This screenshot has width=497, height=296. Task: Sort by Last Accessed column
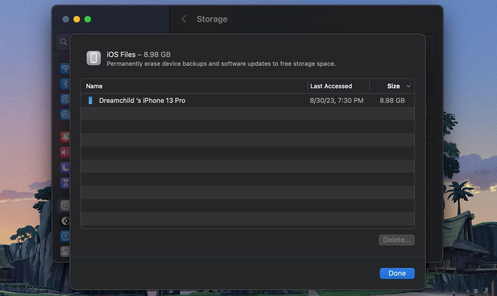[331, 86]
